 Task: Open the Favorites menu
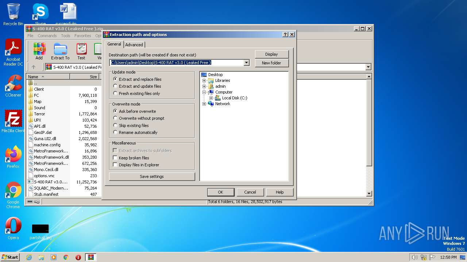[x=83, y=36]
